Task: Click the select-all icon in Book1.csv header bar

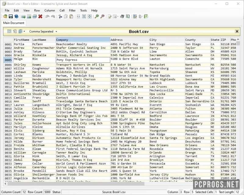Action: coord(9,31)
